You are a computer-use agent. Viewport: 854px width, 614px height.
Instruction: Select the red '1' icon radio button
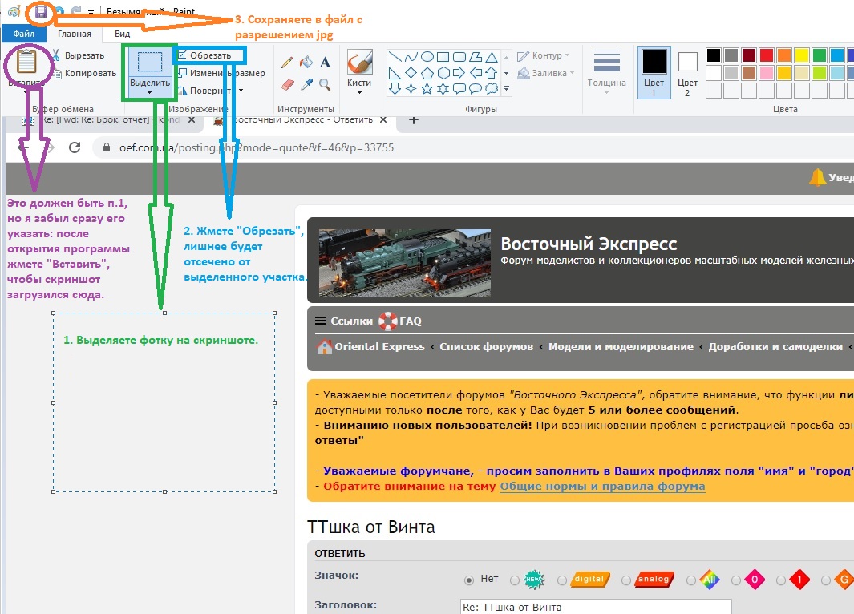coord(781,581)
